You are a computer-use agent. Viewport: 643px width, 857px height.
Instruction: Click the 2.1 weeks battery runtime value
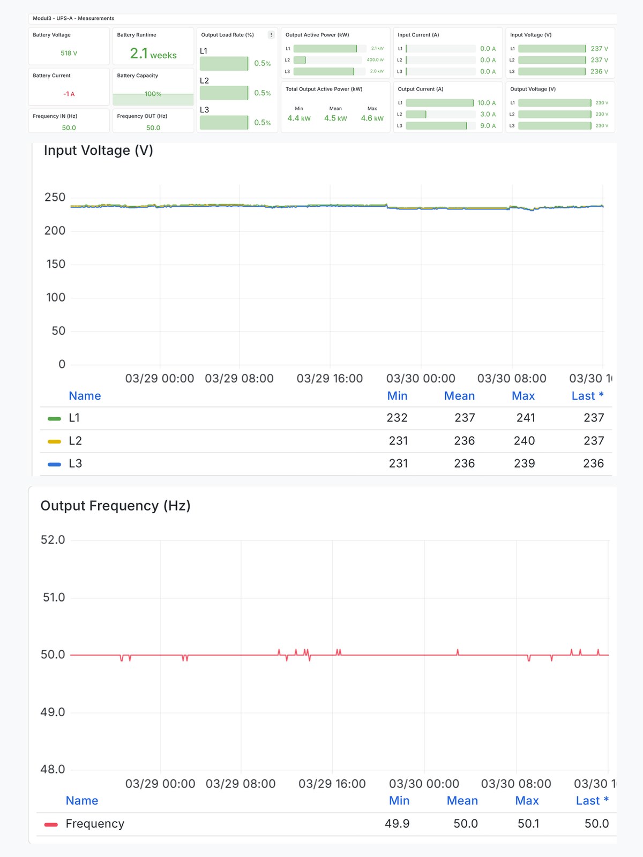(x=153, y=54)
